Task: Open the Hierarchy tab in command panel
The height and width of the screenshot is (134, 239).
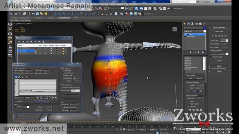Action: pyautogui.click(x=193, y=24)
